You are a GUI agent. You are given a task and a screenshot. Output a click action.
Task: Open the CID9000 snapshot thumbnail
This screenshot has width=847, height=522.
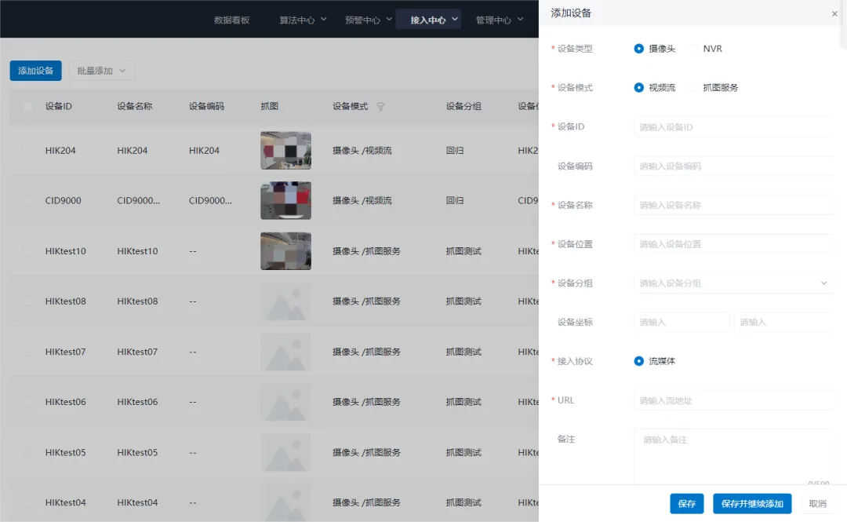[x=285, y=201]
